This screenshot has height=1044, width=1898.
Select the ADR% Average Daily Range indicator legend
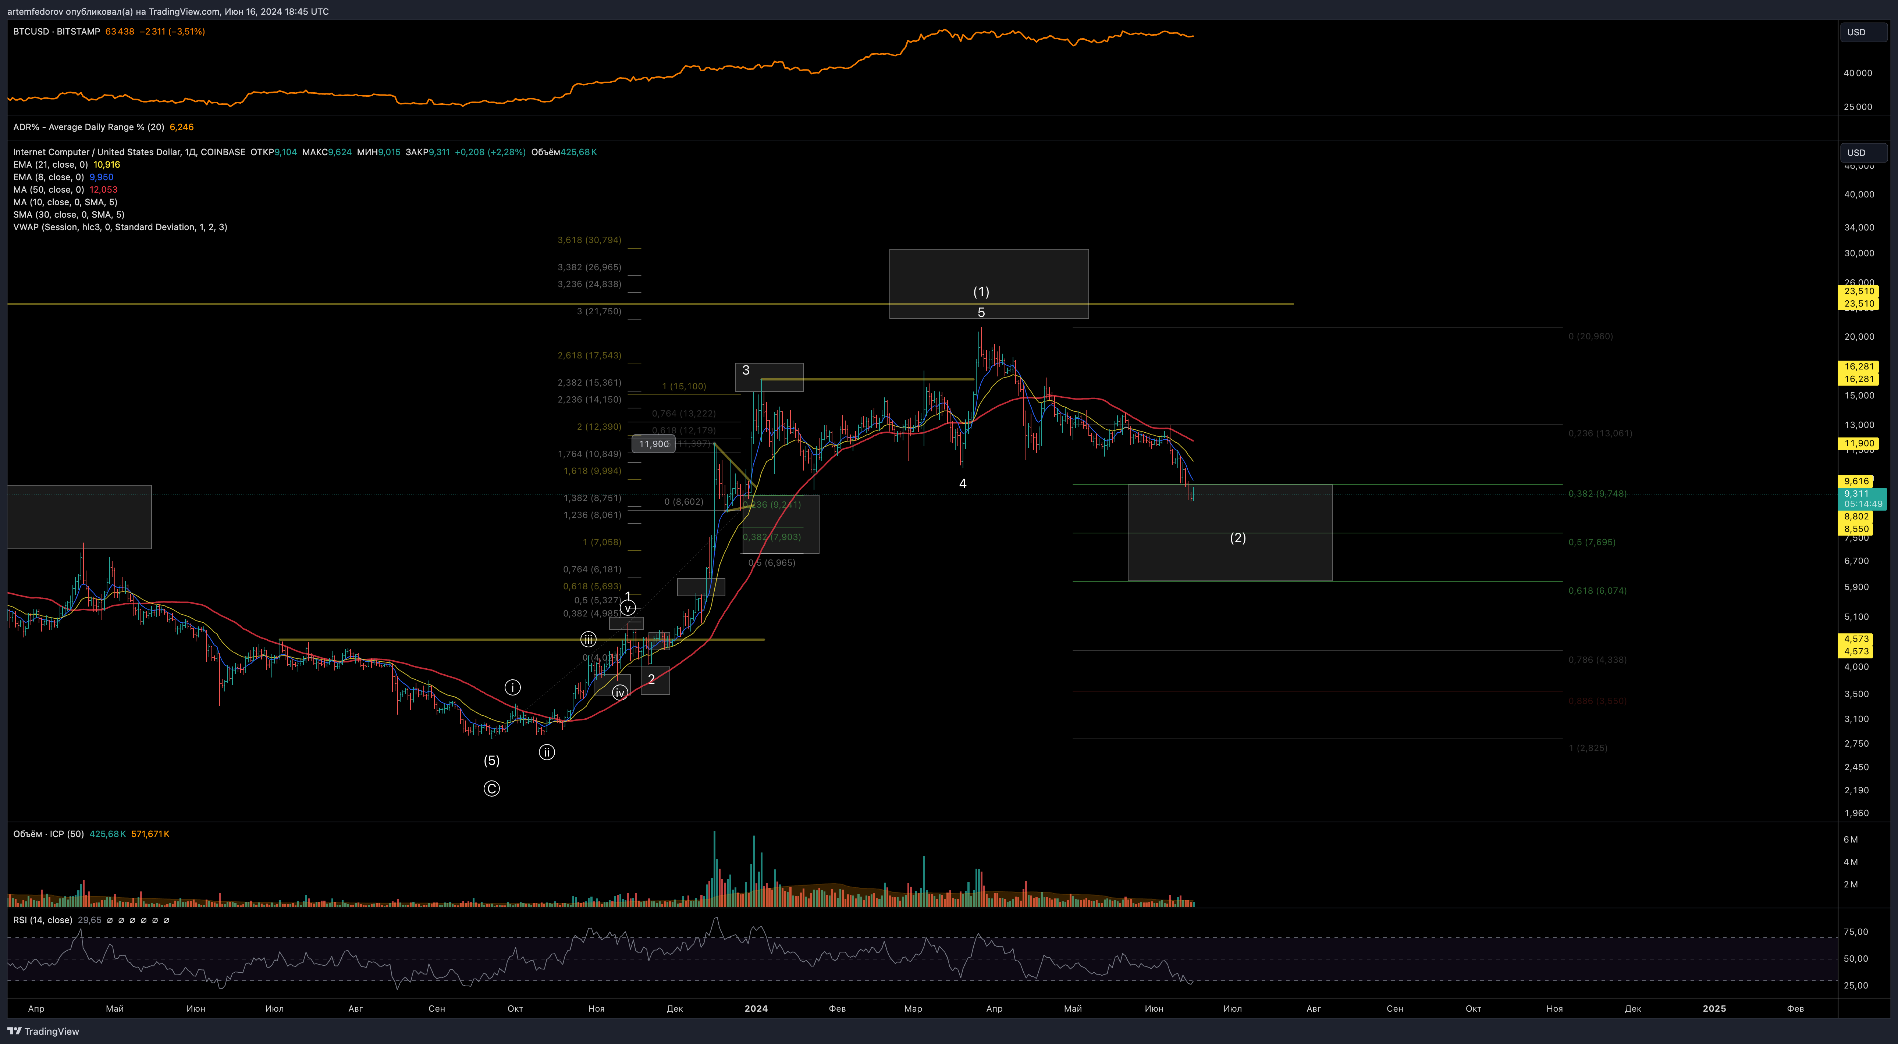pyautogui.click(x=88, y=127)
